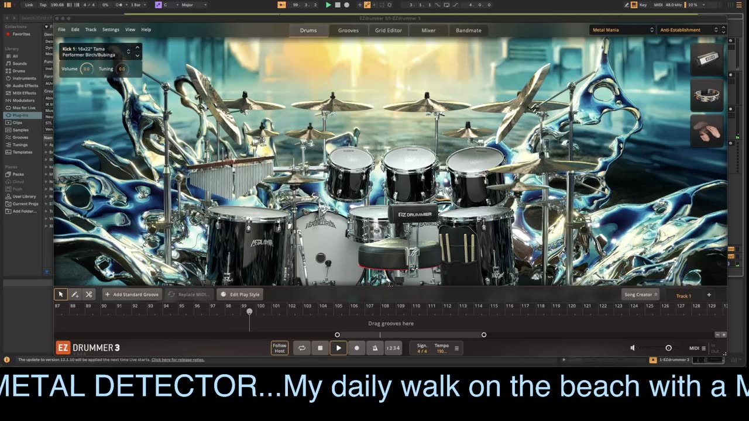This screenshot has height=421, width=749.
Task: Click the floor tom with Metal Mania logo
Action: (x=248, y=244)
